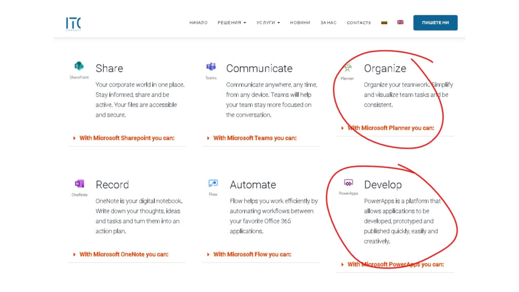Viewport: 519px width, 292px height.
Task: Click the SharePoint icon
Action: [x=79, y=67]
